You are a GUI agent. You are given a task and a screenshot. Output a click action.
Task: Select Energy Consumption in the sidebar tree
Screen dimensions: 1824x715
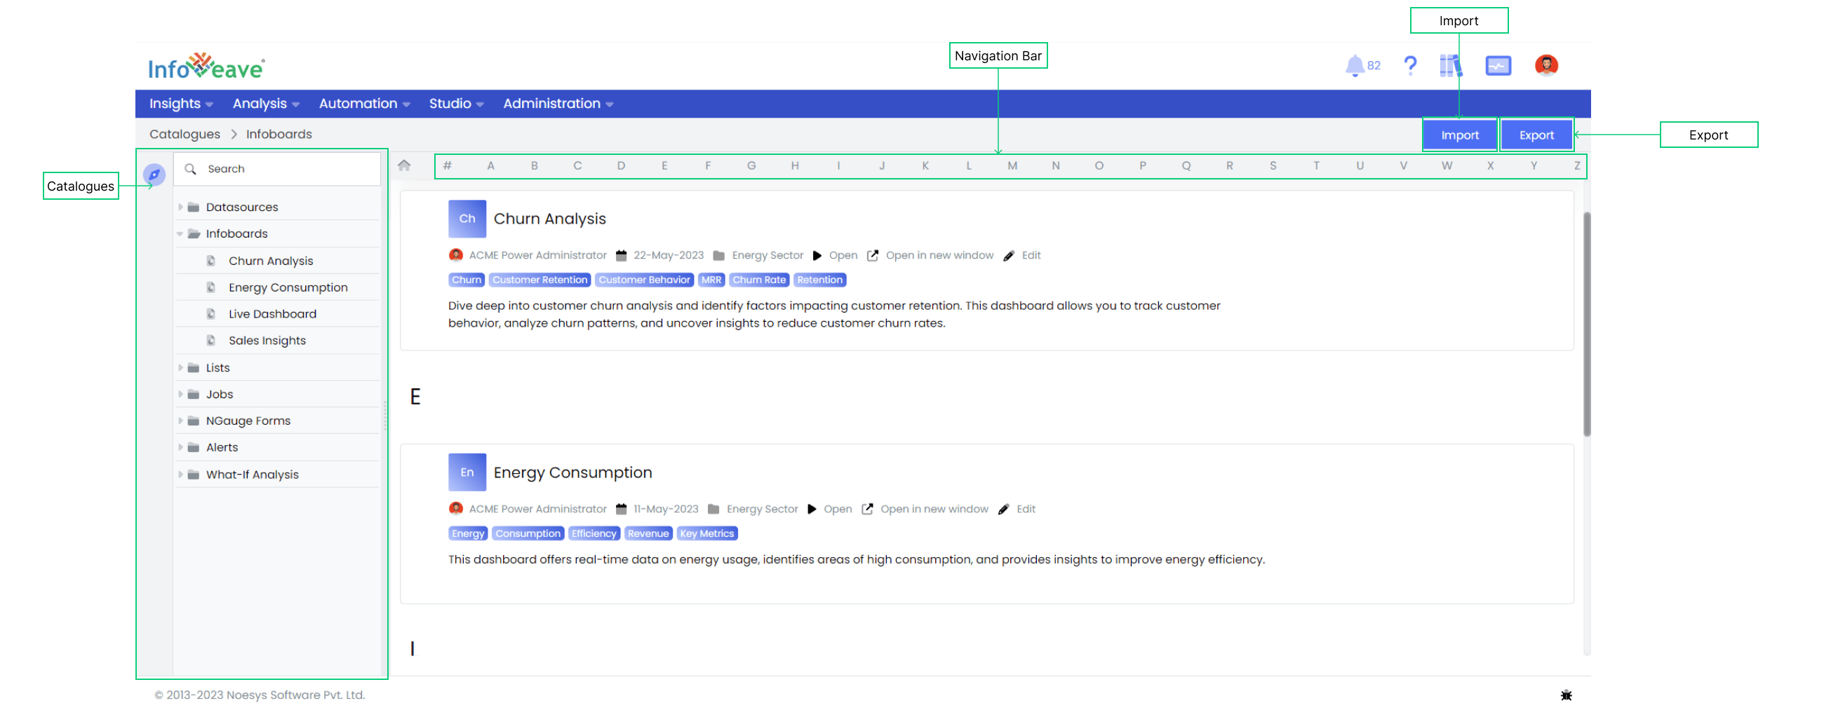288,288
